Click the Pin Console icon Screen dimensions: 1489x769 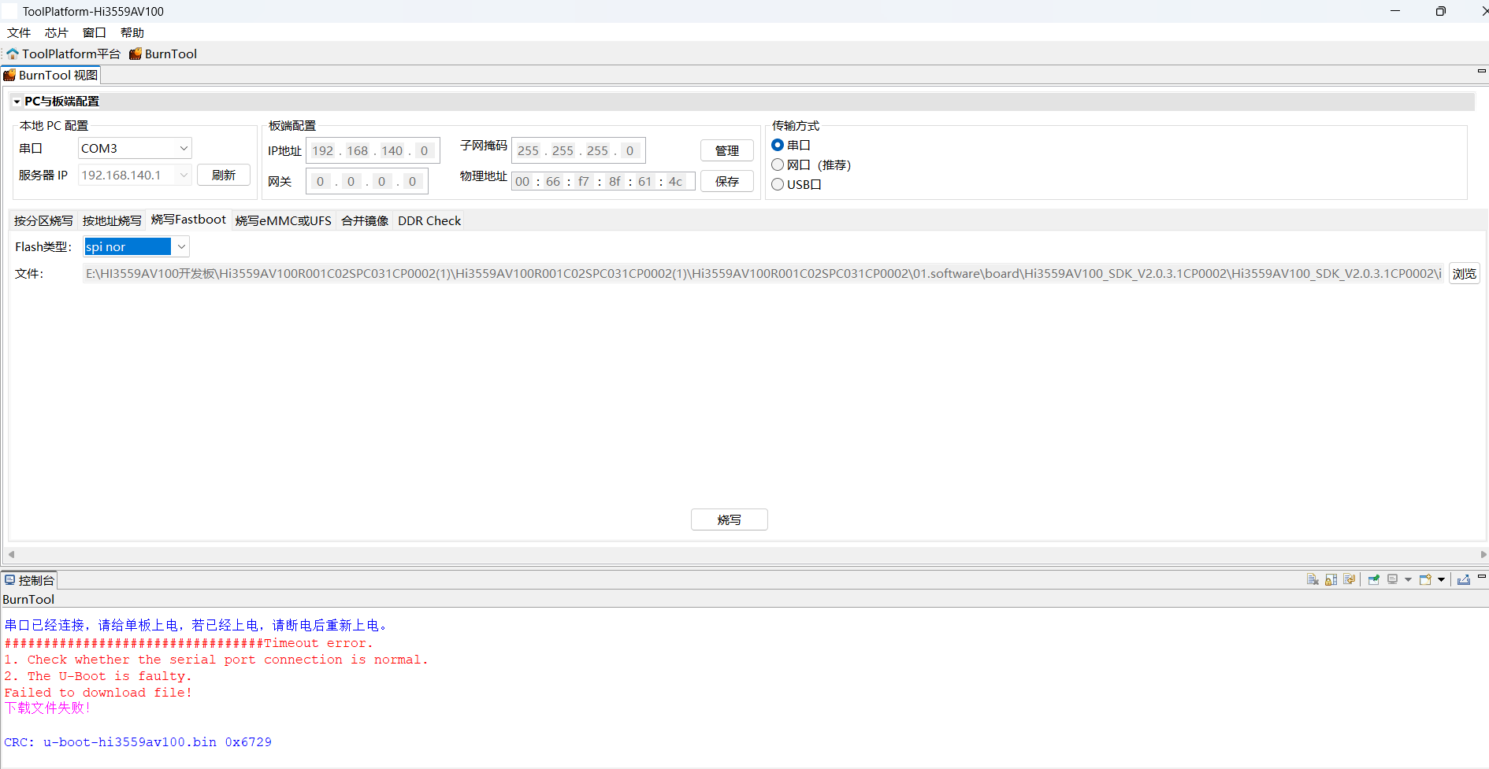[x=1374, y=580]
